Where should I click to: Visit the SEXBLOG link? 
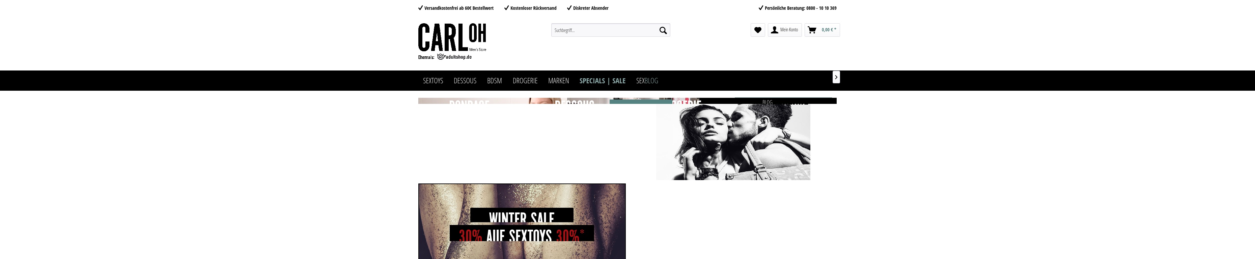coord(647,81)
